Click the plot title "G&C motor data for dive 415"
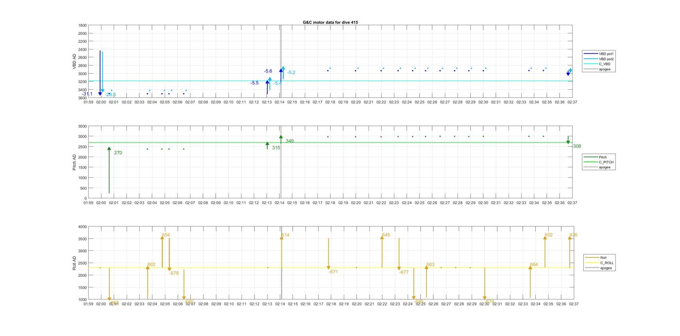The image size is (680, 336). point(330,22)
